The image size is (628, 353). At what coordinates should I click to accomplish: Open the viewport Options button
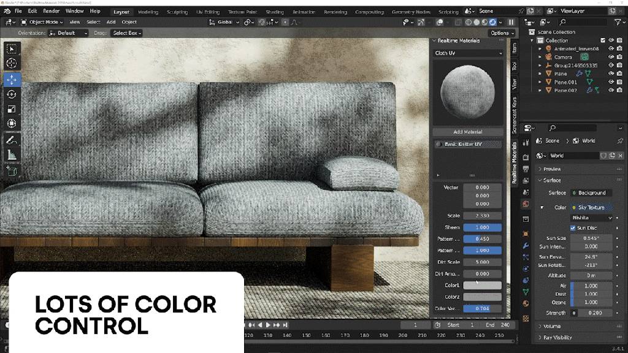click(501, 33)
